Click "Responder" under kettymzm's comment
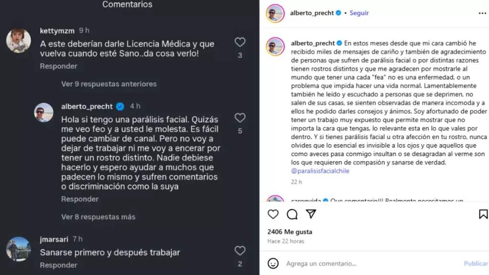The width and height of the screenshot is (489, 275). pyautogui.click(x=59, y=66)
